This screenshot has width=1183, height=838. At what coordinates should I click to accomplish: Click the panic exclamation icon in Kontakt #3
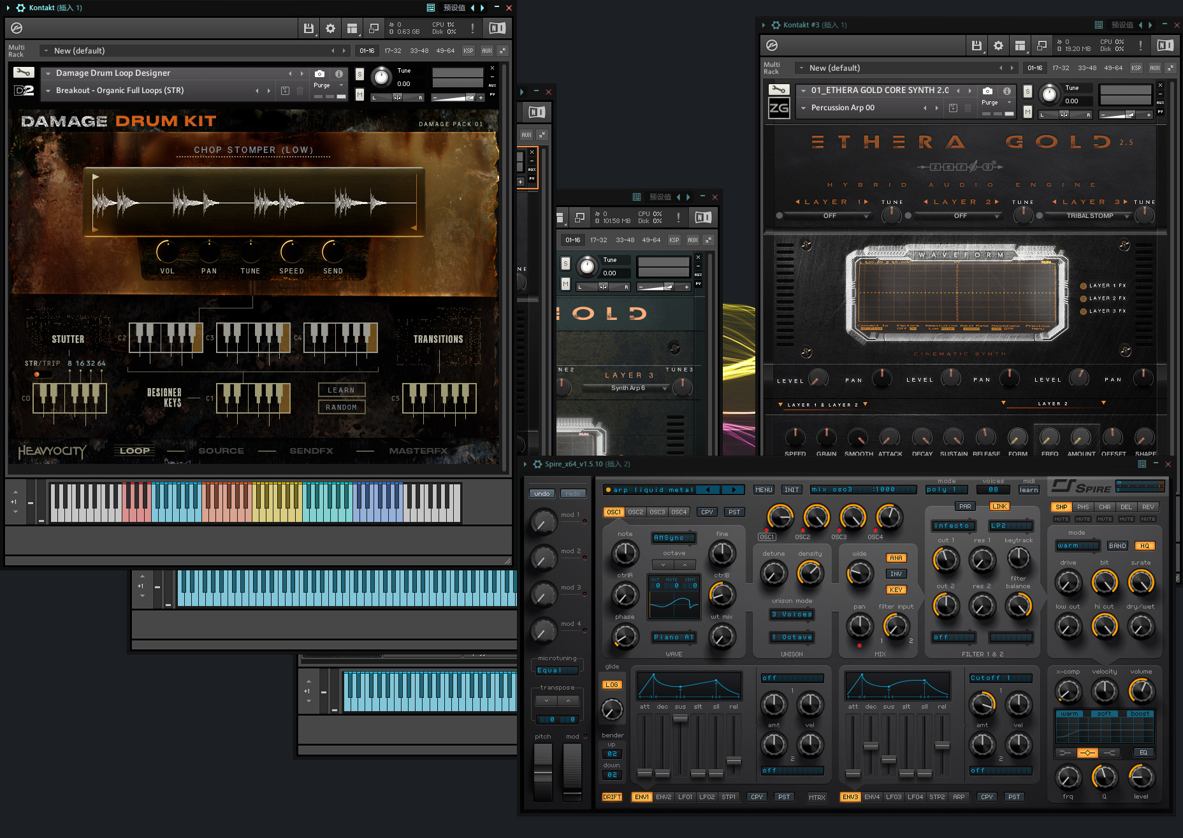pos(1140,46)
